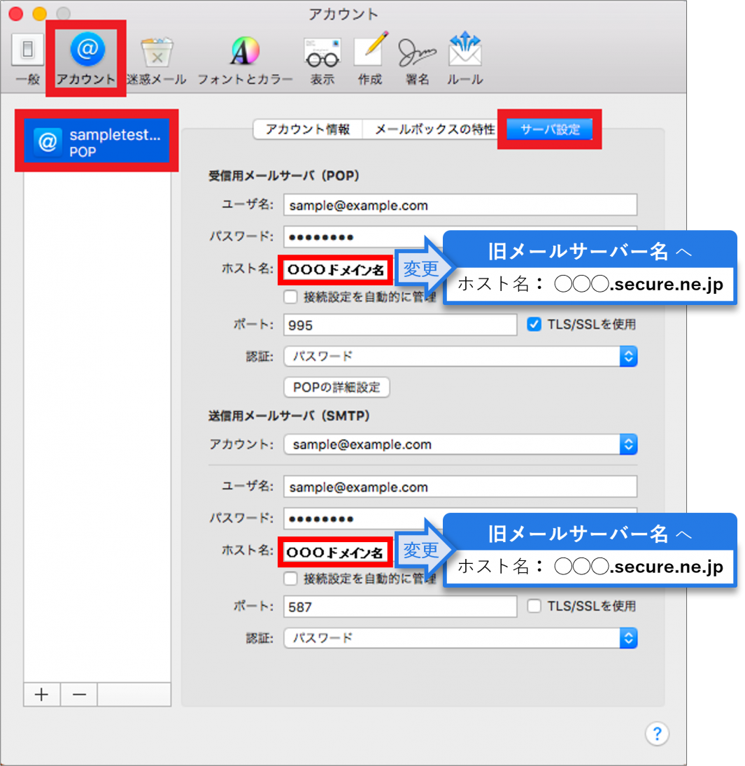
Task: Open the Rules (ルール) preferences icon
Action: [x=465, y=59]
